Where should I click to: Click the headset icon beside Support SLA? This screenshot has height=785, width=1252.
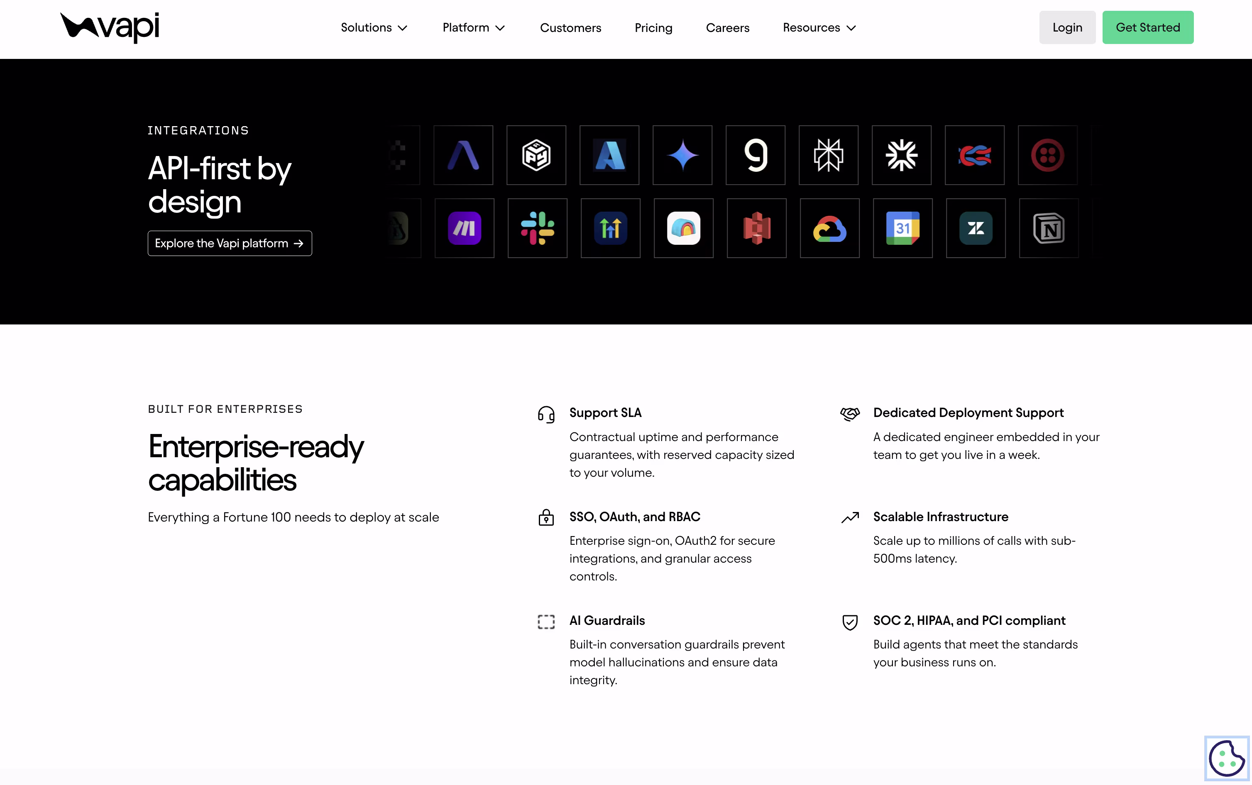click(546, 414)
